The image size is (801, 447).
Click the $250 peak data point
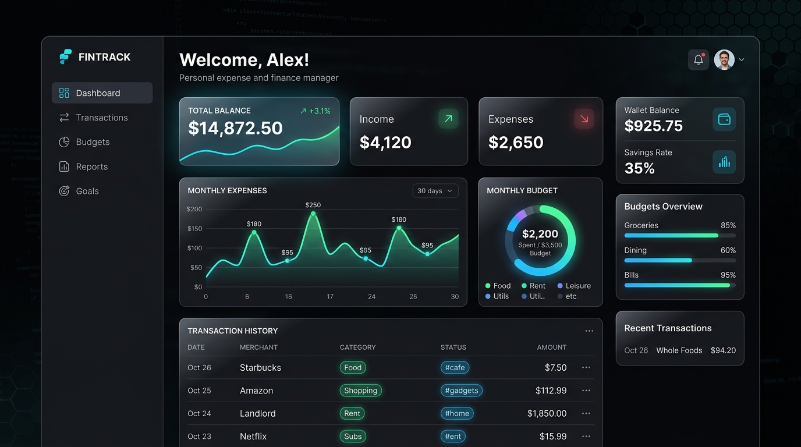(x=313, y=214)
